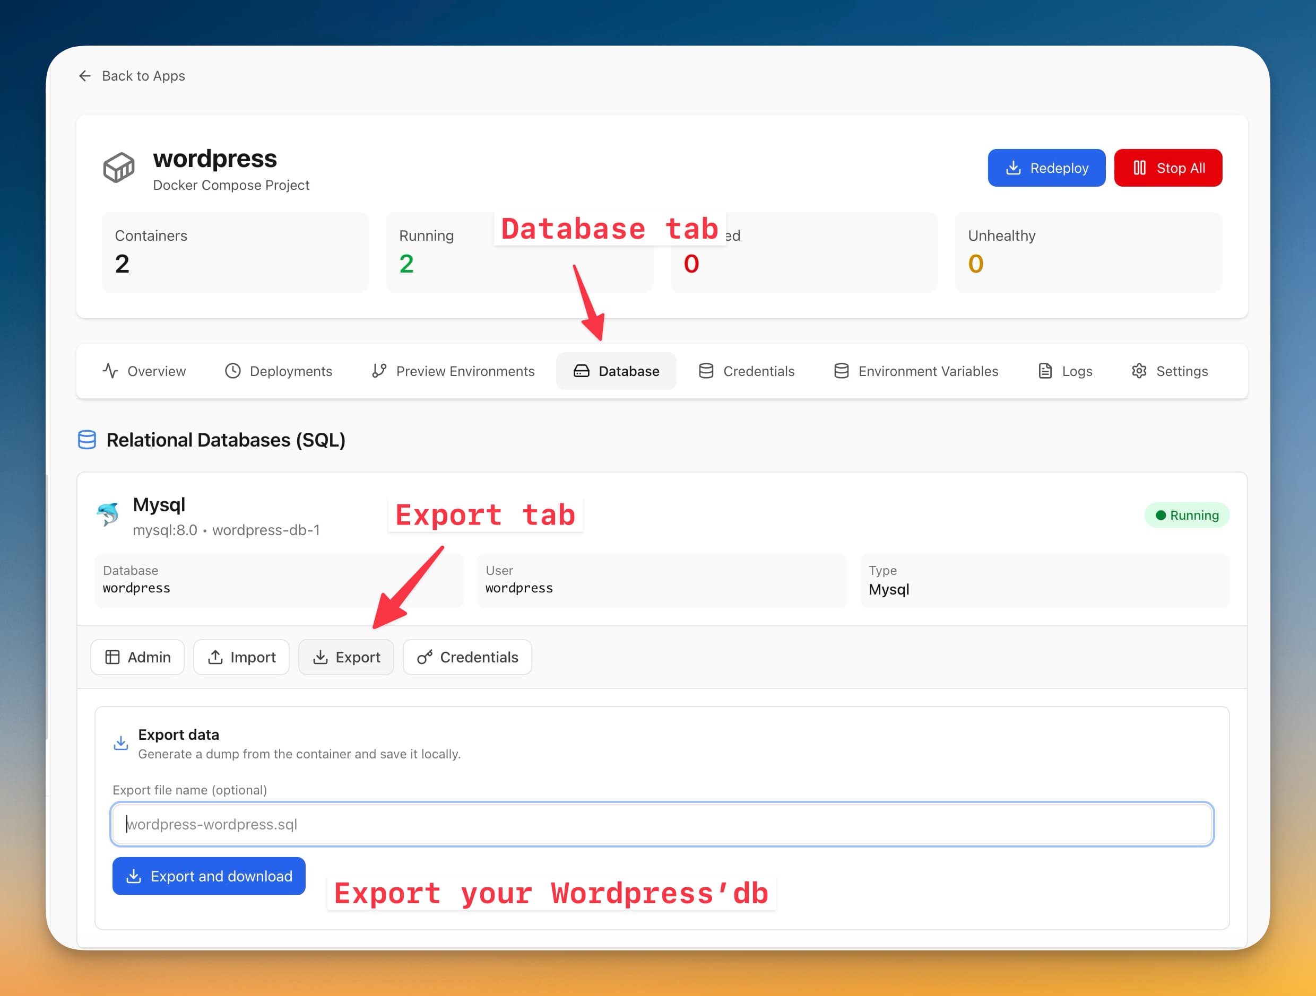Select the Database drive icon in navigation
1316x996 pixels.
tap(580, 371)
